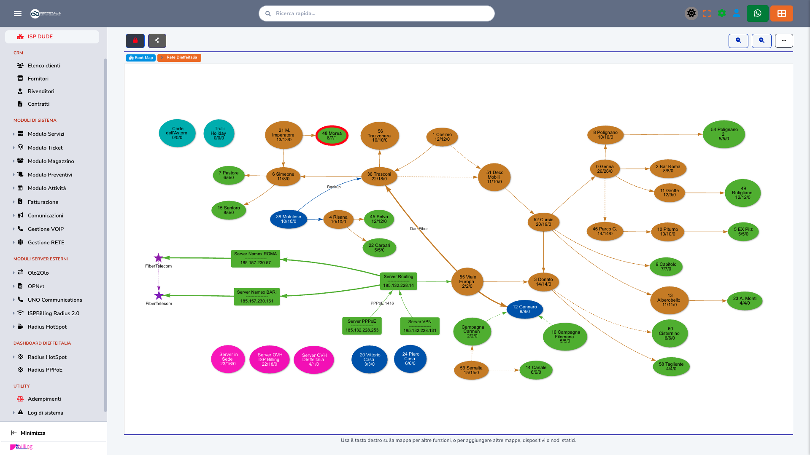Zoom in the map with plus magnifier
810x455 pixels.
(x=761, y=40)
